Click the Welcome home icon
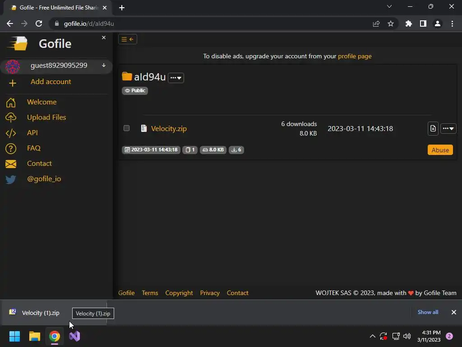The height and width of the screenshot is (347, 462). 11,103
